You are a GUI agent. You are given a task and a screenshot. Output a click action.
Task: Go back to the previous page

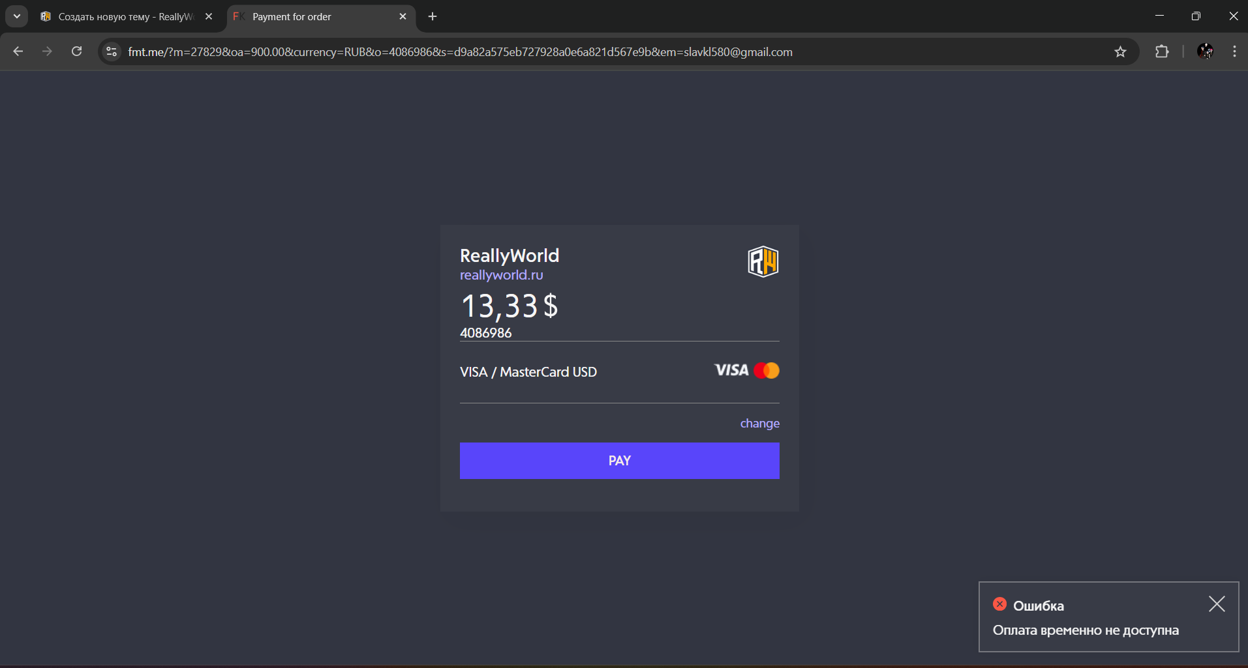(x=18, y=51)
